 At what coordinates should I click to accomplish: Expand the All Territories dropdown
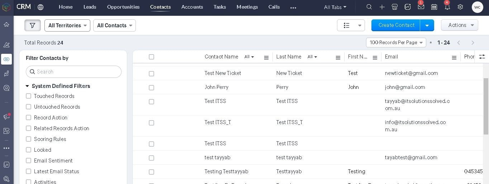tap(67, 25)
